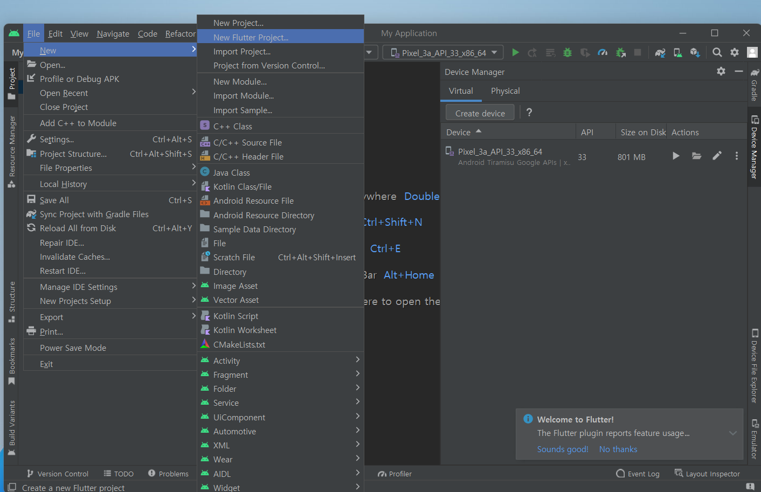This screenshot has width=761, height=492.
Task: Select Kotlin Class/File from New menu
Action: [281, 186]
